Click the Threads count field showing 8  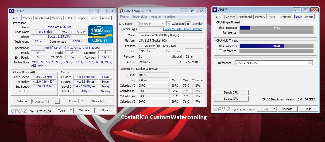tap(107, 101)
